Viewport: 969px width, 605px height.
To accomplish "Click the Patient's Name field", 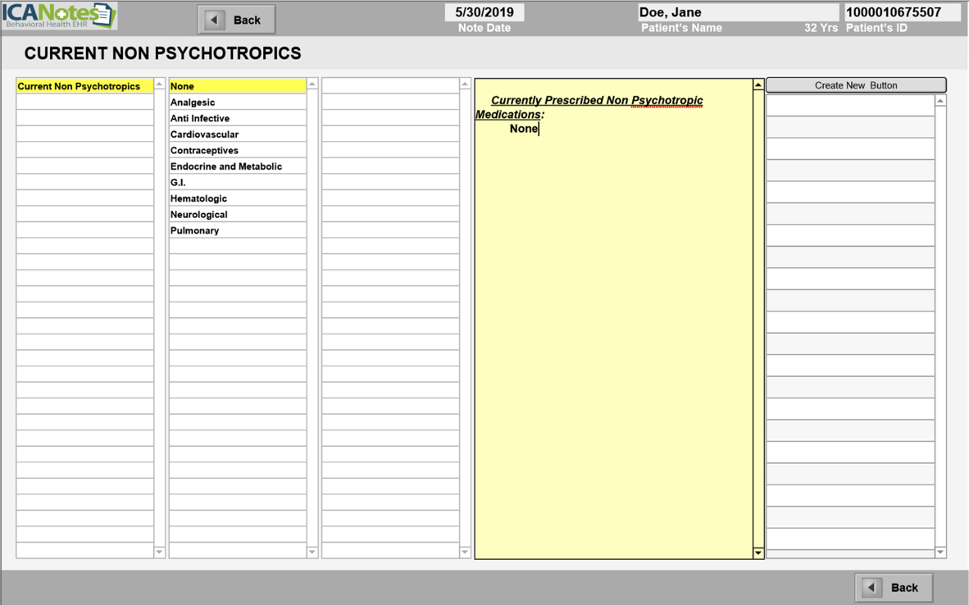I will click(x=738, y=12).
